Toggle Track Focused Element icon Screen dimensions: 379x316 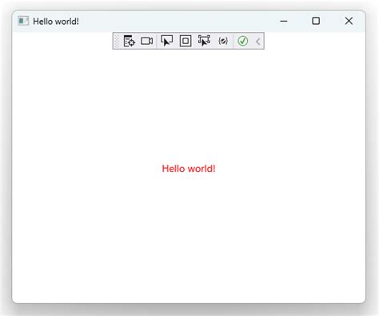pos(204,41)
